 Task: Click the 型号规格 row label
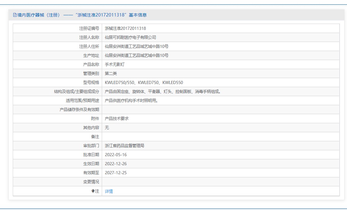click(91, 82)
